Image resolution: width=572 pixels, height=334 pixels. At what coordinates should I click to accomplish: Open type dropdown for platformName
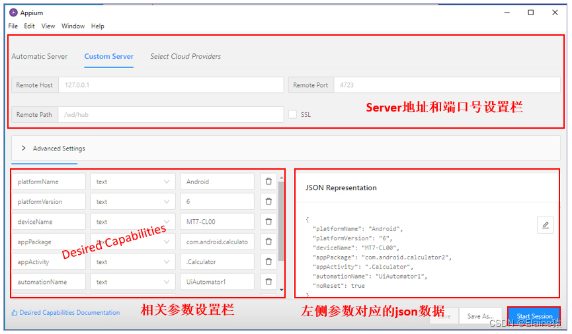(x=133, y=182)
